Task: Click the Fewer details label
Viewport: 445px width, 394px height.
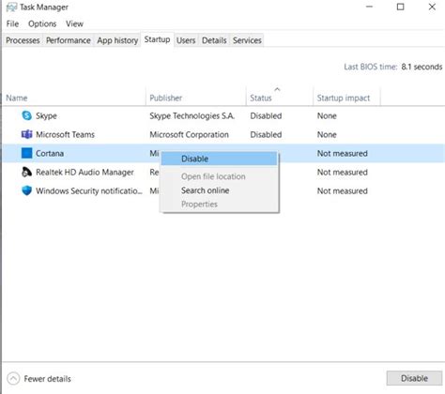Action: 47,379
